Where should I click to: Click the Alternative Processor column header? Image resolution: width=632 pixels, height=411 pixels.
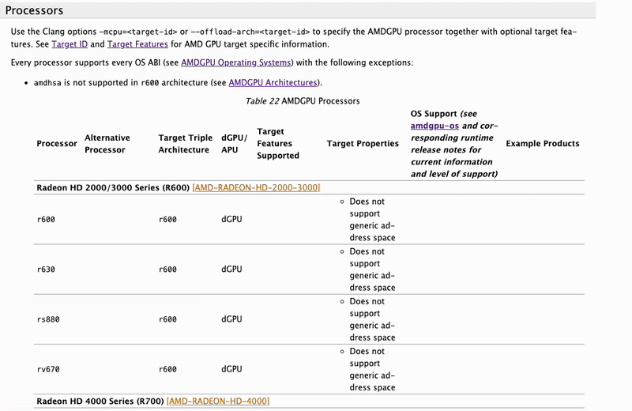click(x=107, y=143)
